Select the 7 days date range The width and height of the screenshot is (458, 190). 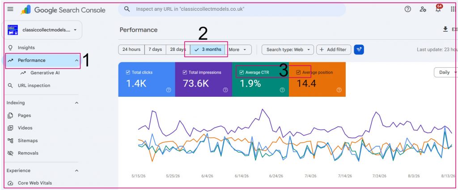(x=155, y=50)
